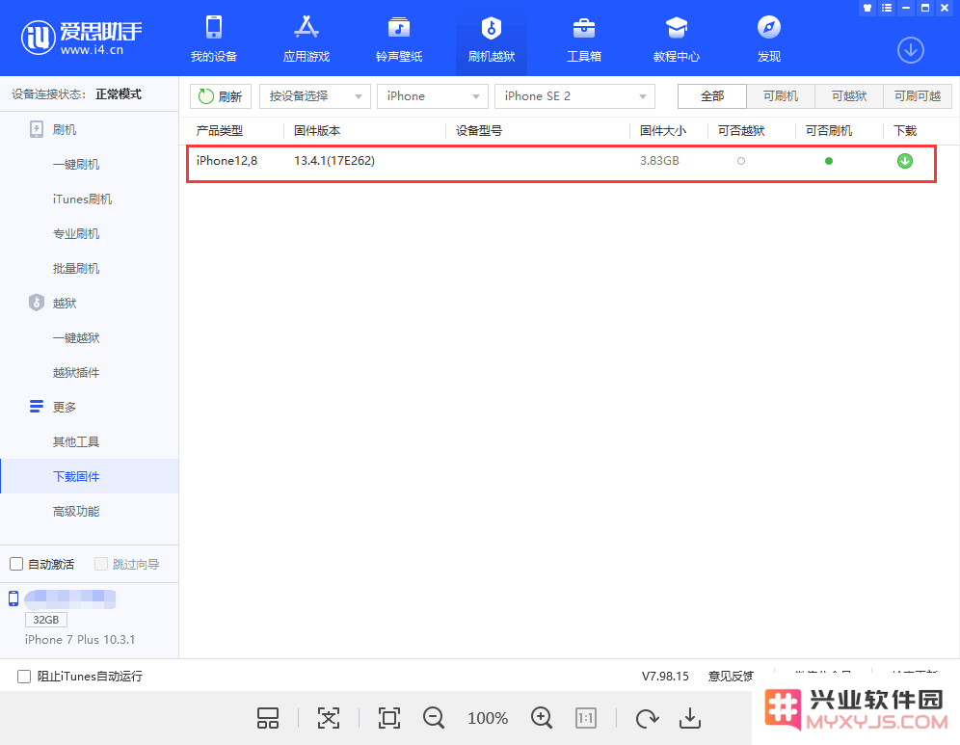
Task: Switch to the 可刷机 filter tab
Action: pos(781,96)
